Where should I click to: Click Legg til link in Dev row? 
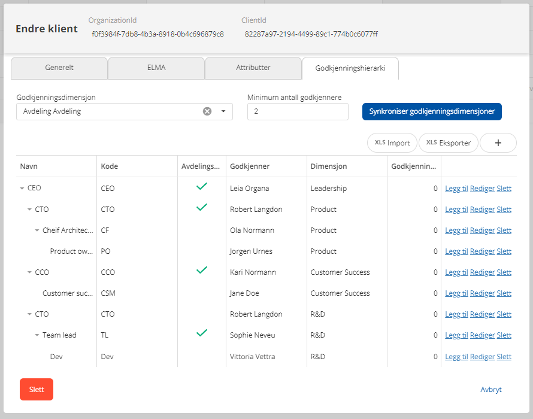point(456,357)
